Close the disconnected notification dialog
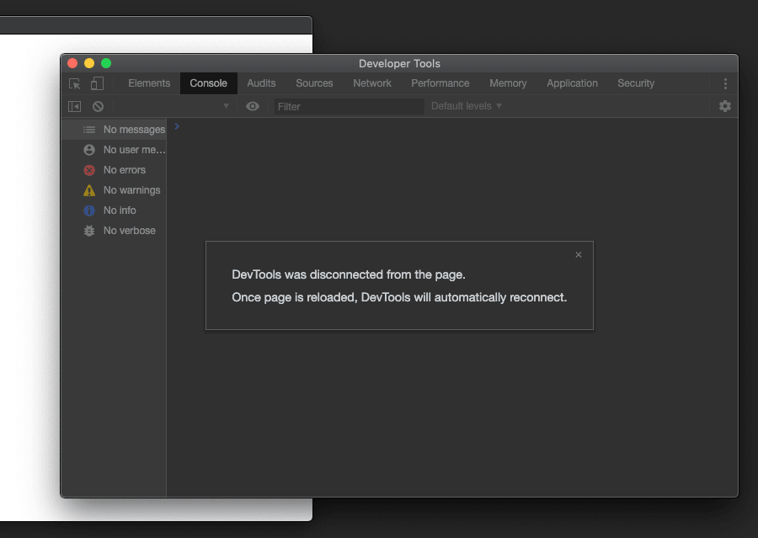This screenshot has width=758, height=538. click(x=578, y=255)
